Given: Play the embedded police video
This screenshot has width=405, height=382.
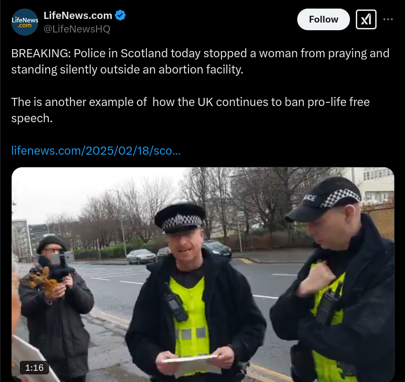Looking at the screenshot, I should tap(203, 275).
